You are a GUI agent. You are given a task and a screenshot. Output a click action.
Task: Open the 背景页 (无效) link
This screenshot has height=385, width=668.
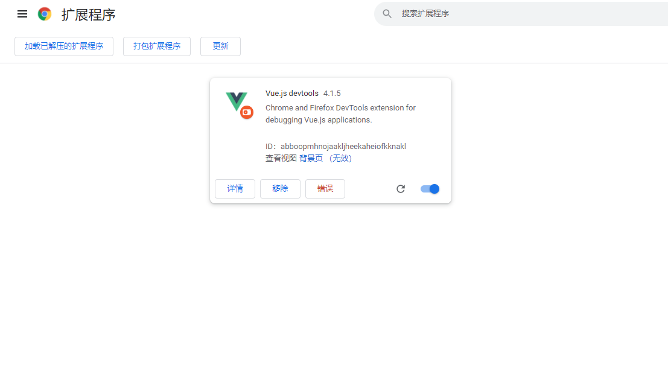325,159
